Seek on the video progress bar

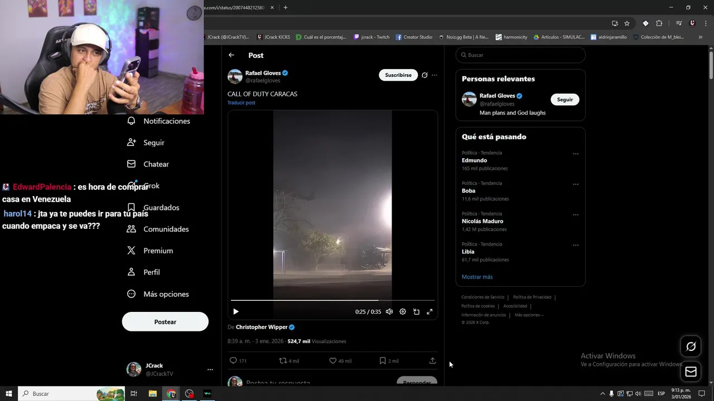pos(332,300)
